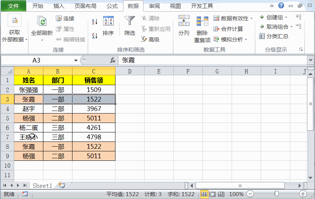The width and height of the screenshot is (315, 199).
Task: Switch to the View tab
Action: pos(176,6)
